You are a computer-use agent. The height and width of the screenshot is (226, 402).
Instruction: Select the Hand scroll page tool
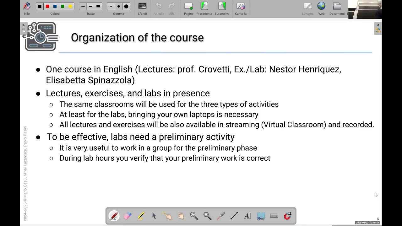coord(181,216)
